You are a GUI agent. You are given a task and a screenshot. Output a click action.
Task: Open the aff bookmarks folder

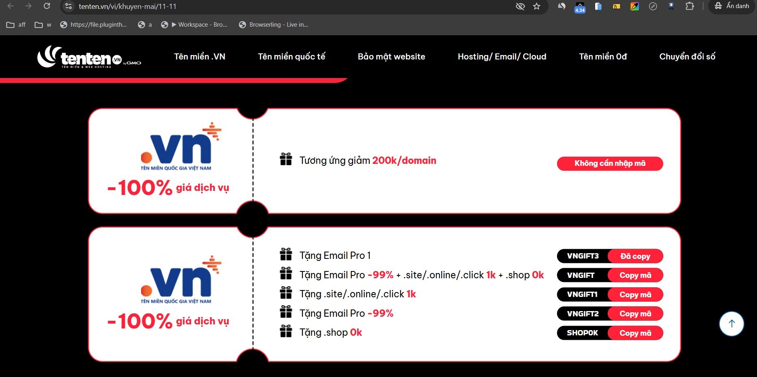coord(16,25)
